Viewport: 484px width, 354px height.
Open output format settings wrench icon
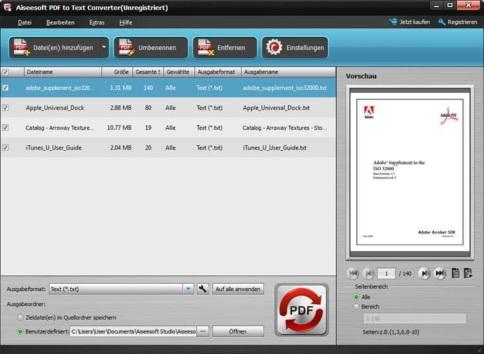pyautogui.click(x=203, y=289)
